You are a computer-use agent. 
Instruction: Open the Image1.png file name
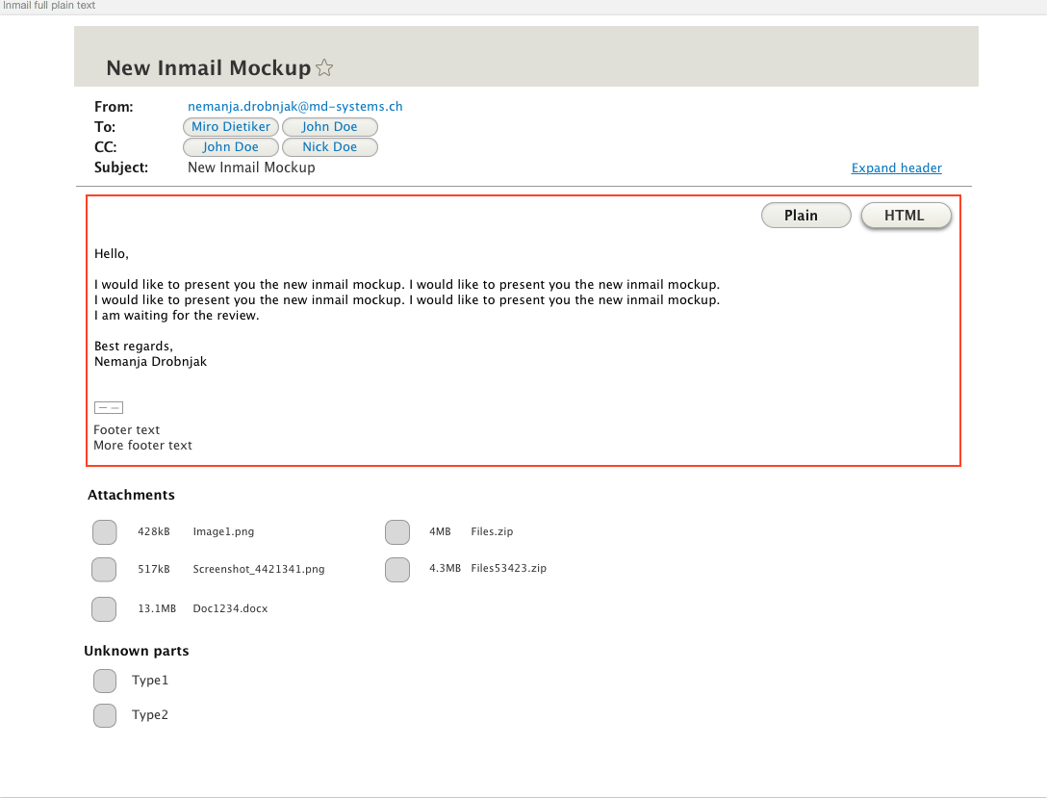pos(223,531)
